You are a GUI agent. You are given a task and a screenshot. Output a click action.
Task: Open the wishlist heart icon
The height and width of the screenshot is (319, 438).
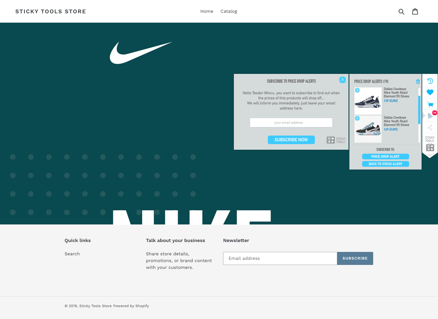(x=430, y=92)
